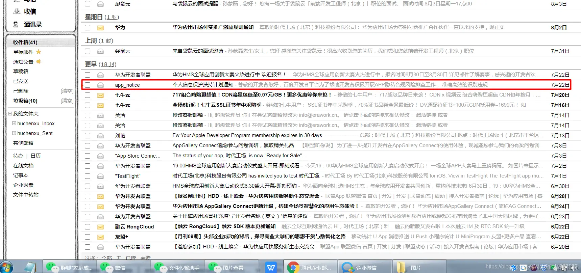Click the speaker icon beside 通知公告
Screen dimensions: 581x273
coord(39,61)
